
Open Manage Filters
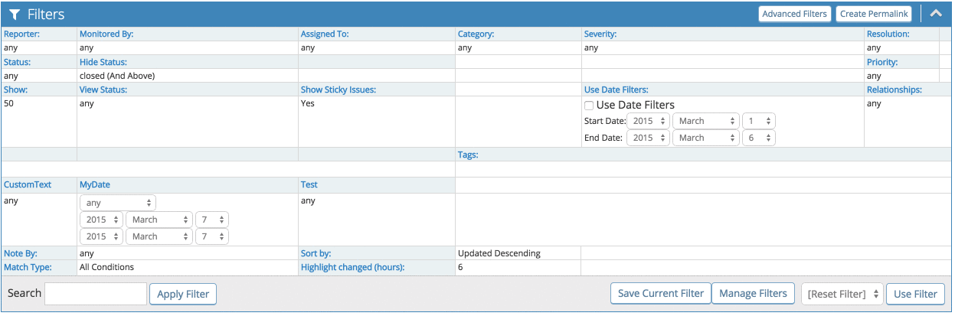click(753, 293)
